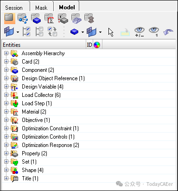Click the Title folder icon

(14, 178)
